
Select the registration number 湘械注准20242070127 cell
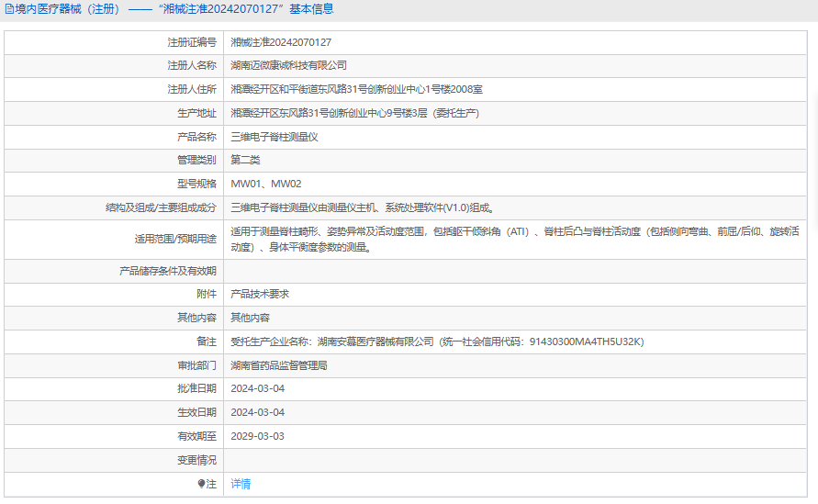[x=281, y=42]
